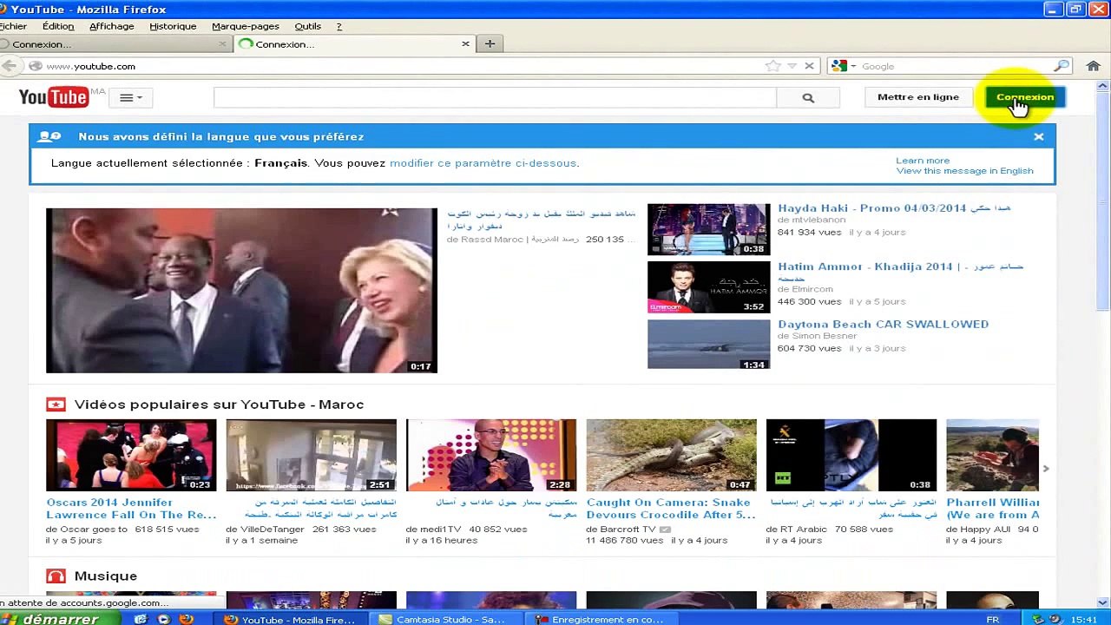Click Oscars 2014 Jennifer Lawrence Fall title
Screen dimensions: 1111x625
coord(131,509)
